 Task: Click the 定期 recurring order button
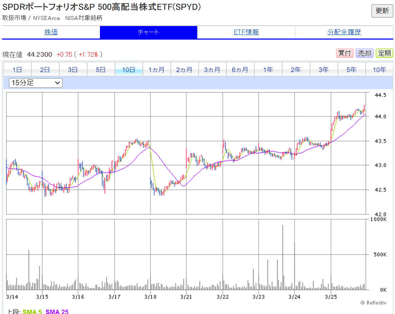384,53
